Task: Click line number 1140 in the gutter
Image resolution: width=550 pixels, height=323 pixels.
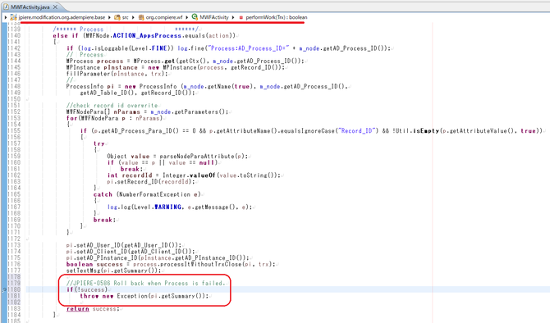Action: pyautogui.click(x=14, y=35)
